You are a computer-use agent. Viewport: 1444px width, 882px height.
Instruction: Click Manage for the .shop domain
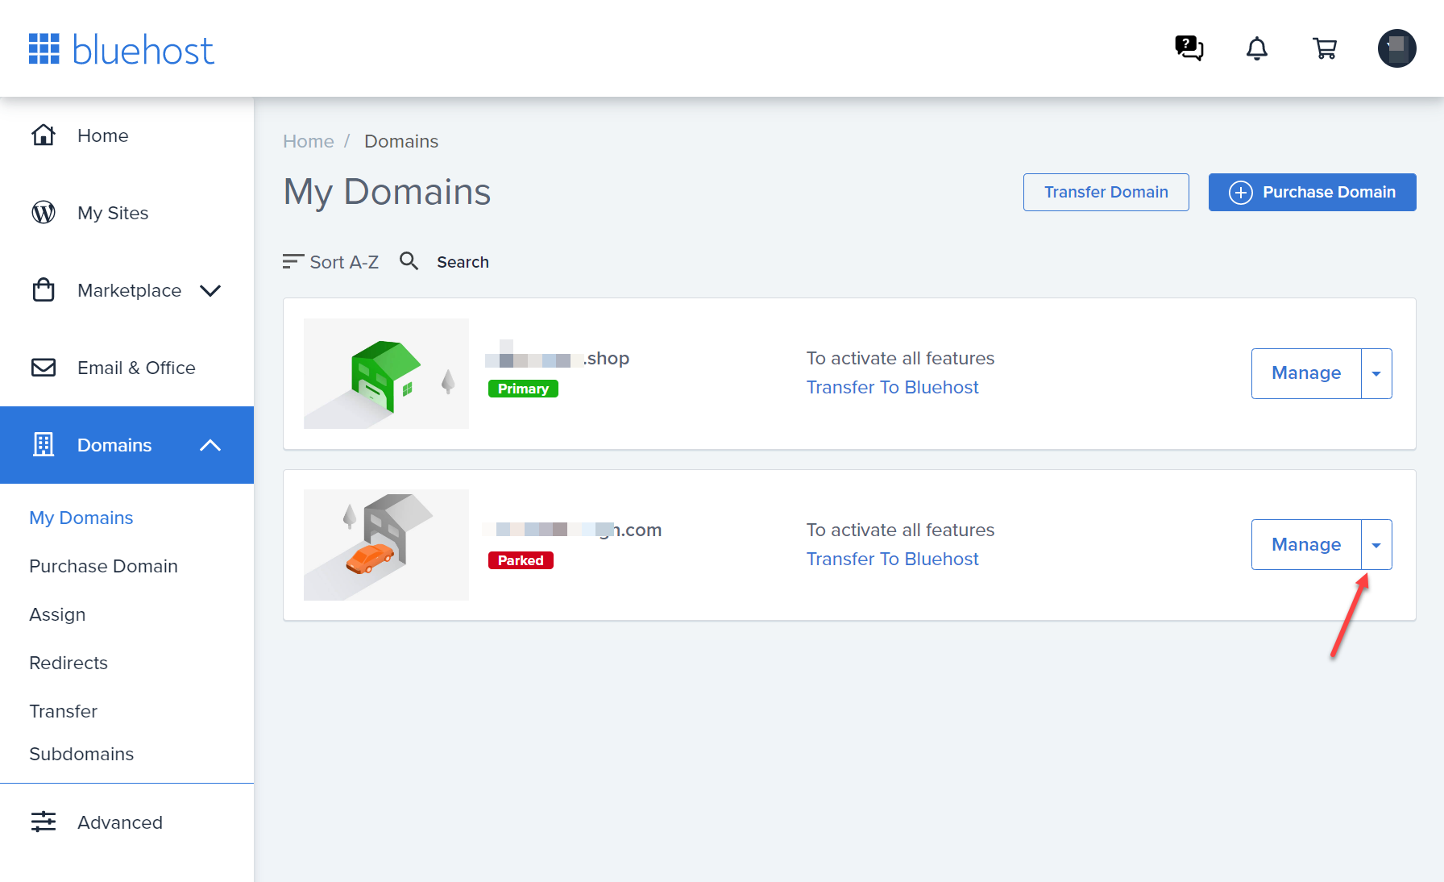click(1306, 373)
